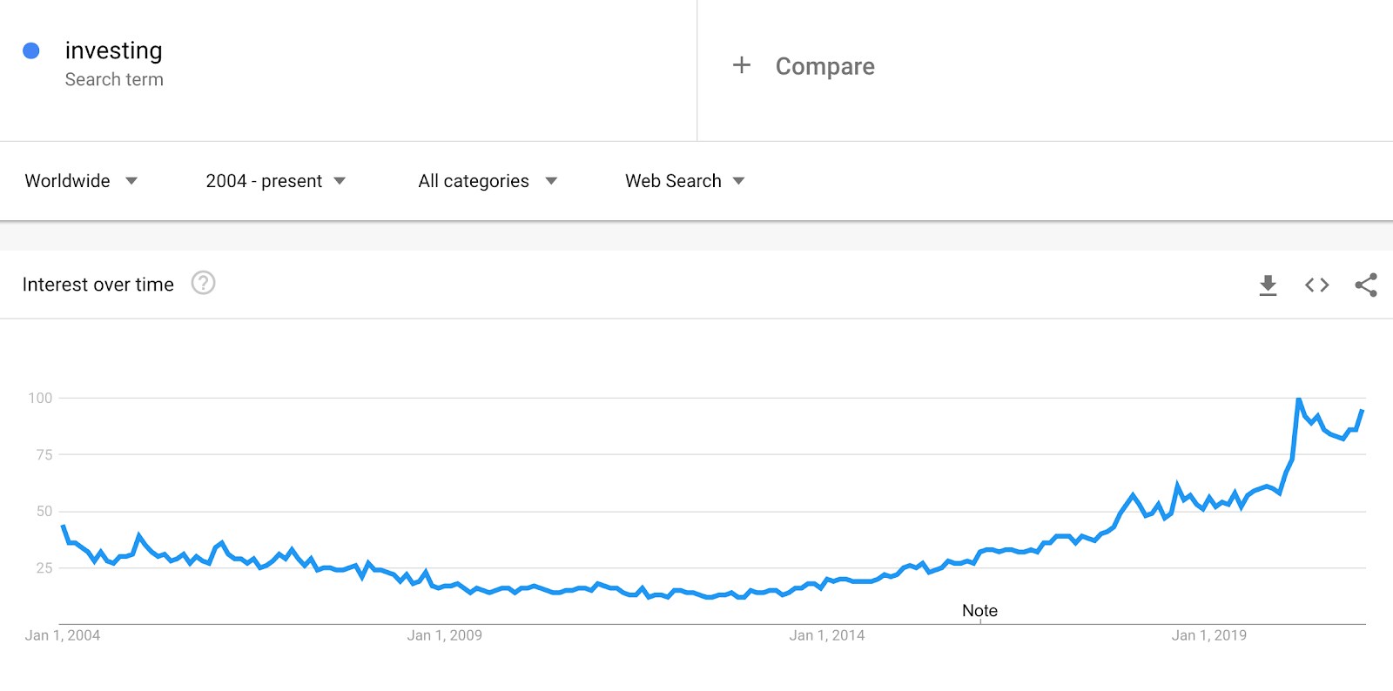Click the Jan 1, 2009 axis label

(445, 635)
